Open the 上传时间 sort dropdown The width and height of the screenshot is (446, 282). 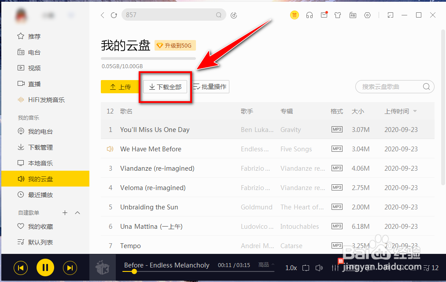click(x=400, y=111)
